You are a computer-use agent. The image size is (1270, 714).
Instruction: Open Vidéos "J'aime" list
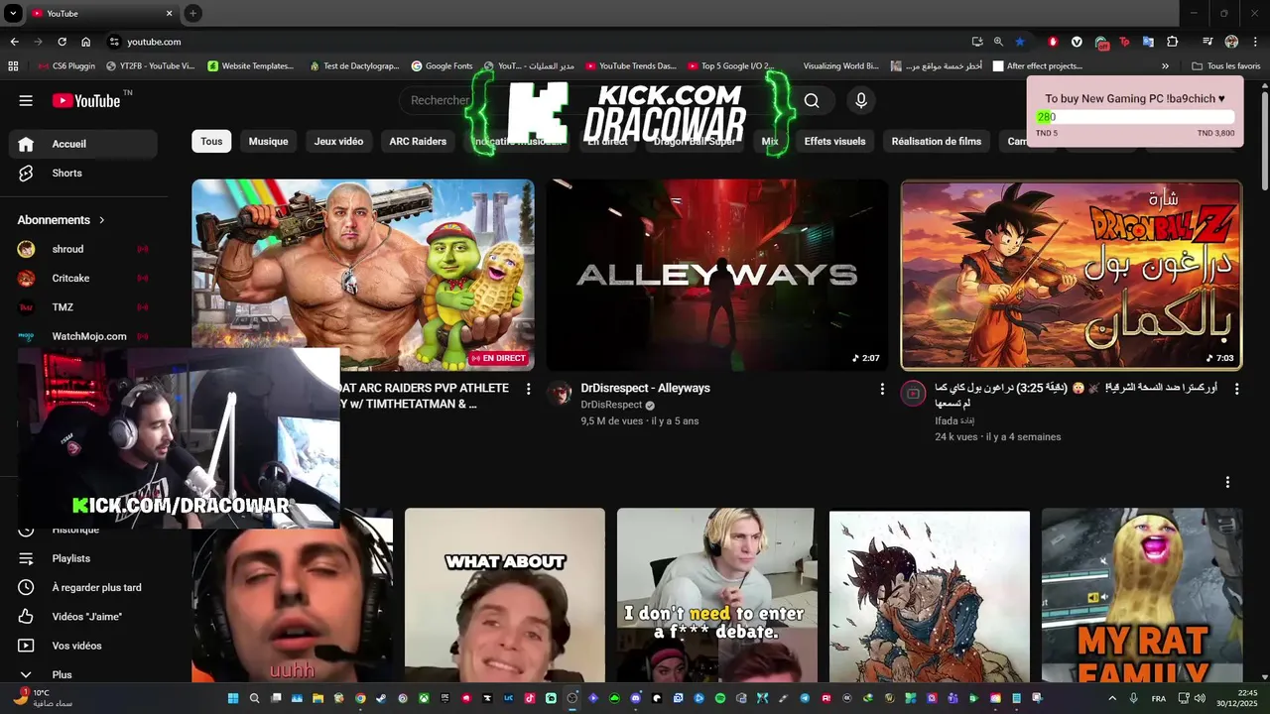(83, 617)
